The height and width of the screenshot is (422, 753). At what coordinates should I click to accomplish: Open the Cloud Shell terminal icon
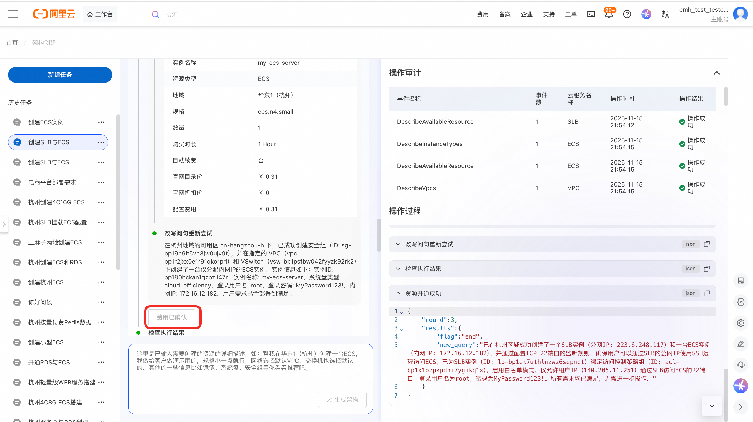coord(591,14)
